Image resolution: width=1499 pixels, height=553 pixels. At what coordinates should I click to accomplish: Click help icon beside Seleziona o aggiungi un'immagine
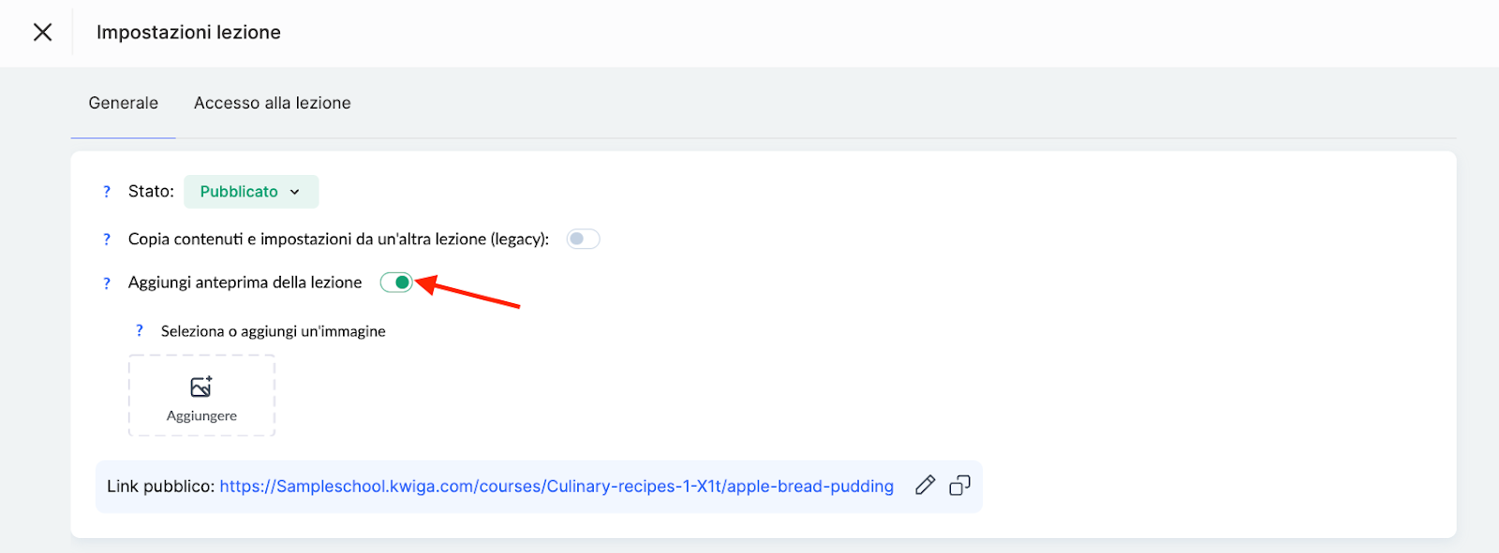[x=140, y=331]
